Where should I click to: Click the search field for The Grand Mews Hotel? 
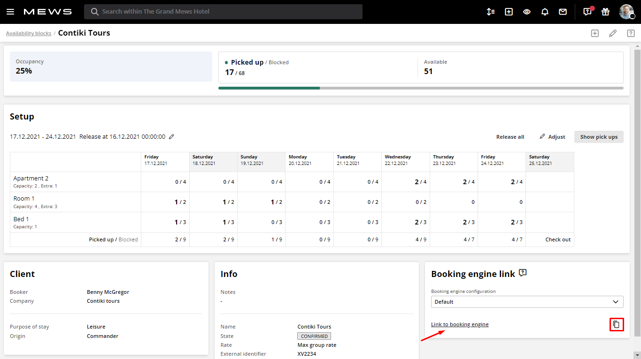click(x=223, y=11)
